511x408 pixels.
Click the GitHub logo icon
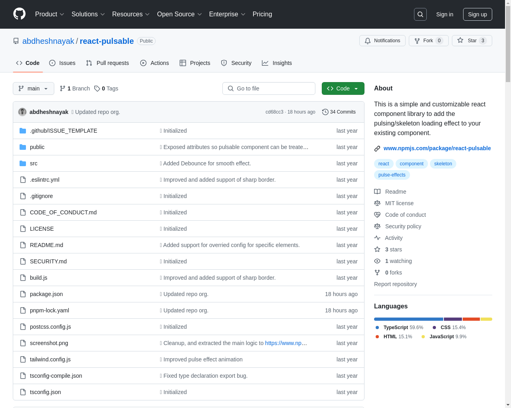(20, 14)
